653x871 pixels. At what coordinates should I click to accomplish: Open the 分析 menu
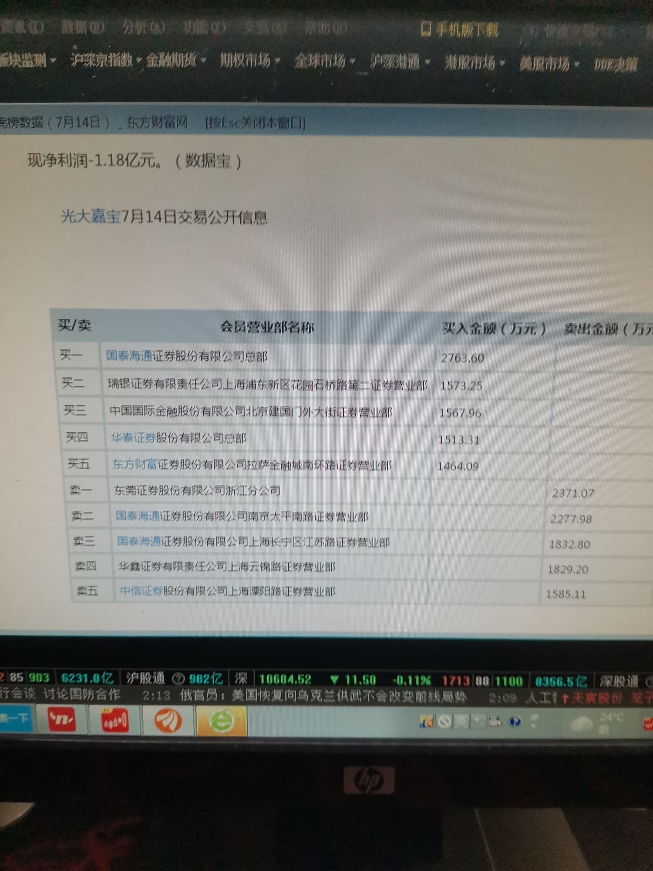[x=144, y=27]
